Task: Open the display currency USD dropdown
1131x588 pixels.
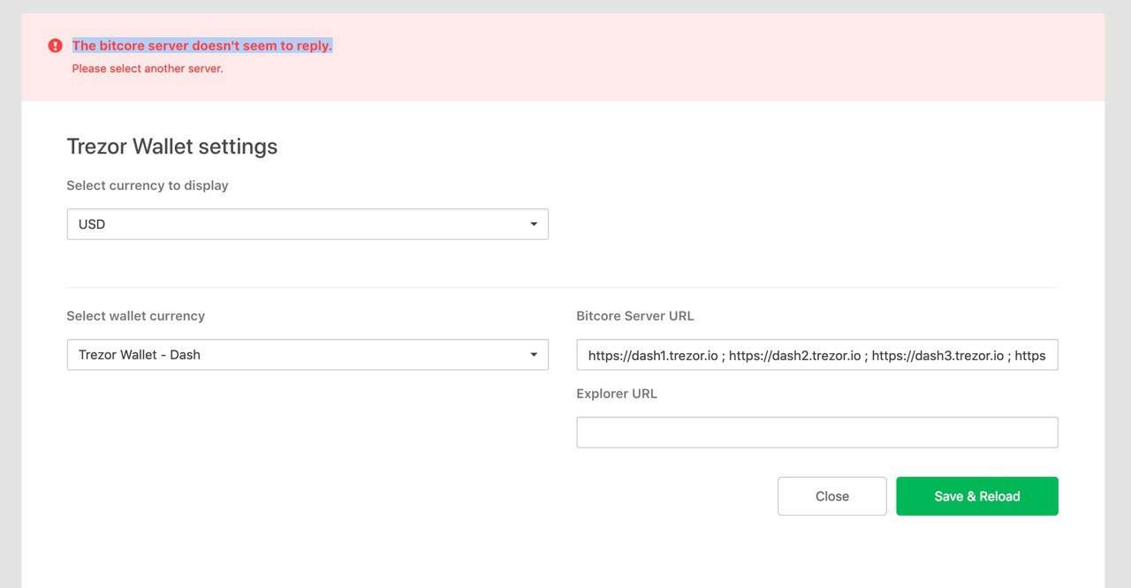Action: click(x=307, y=224)
